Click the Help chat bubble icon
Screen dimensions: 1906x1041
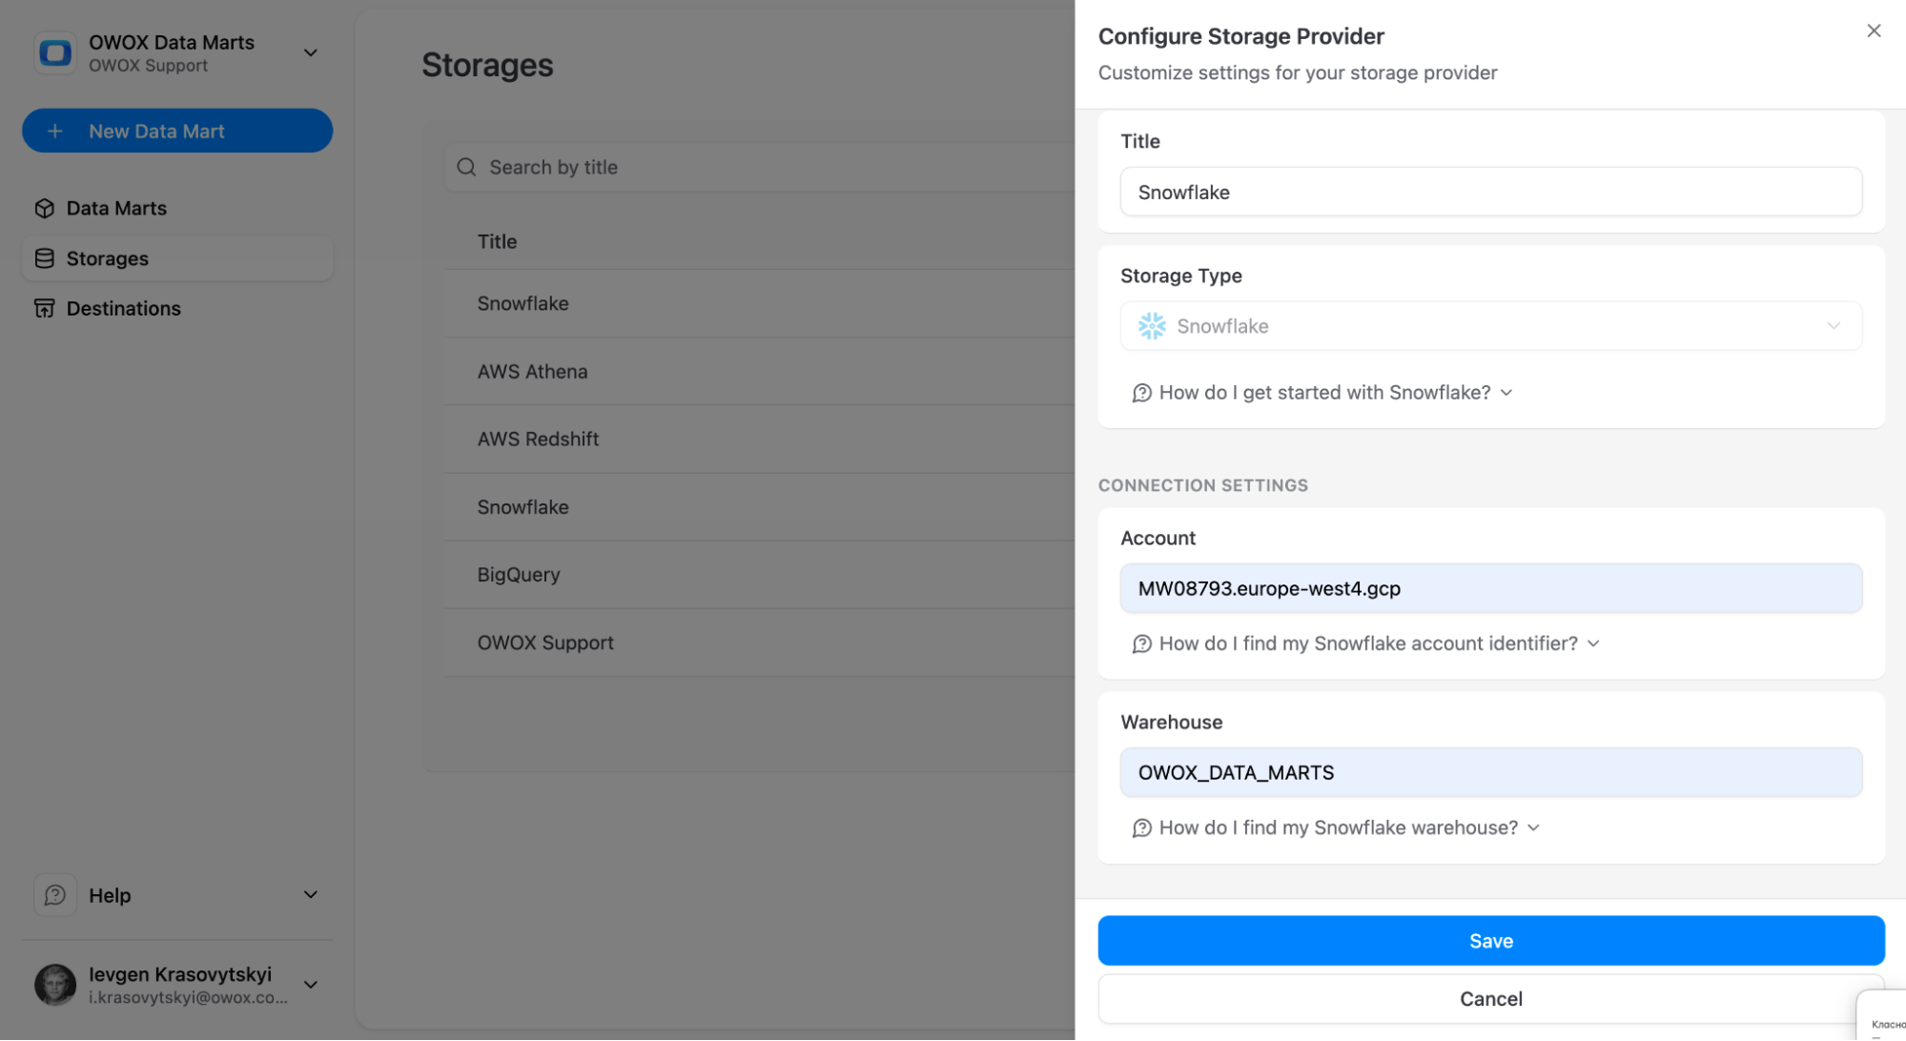[55, 895]
